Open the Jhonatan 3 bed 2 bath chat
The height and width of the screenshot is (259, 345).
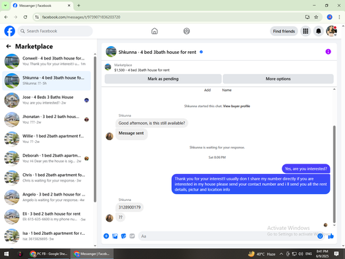[x=46, y=119]
